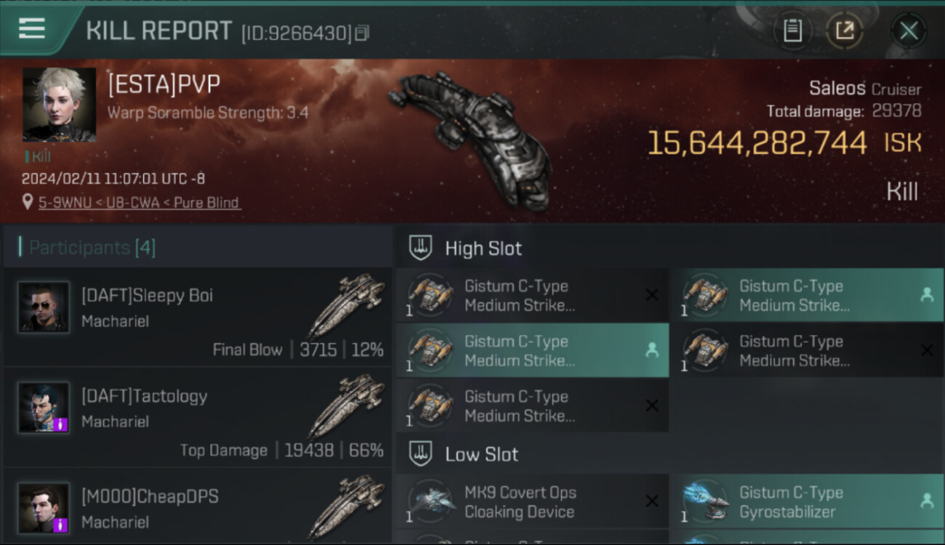Click the clipboard report icon

click(x=792, y=31)
